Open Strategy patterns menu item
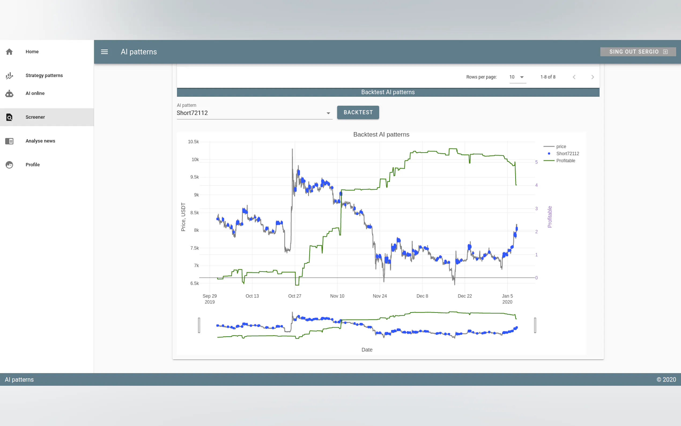This screenshot has height=426, width=681. click(44, 75)
